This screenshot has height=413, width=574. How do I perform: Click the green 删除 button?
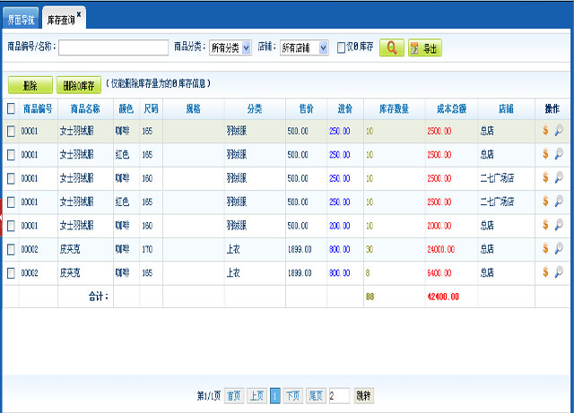[29, 85]
